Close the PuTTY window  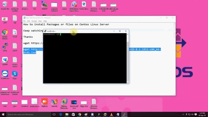coord(126,31)
